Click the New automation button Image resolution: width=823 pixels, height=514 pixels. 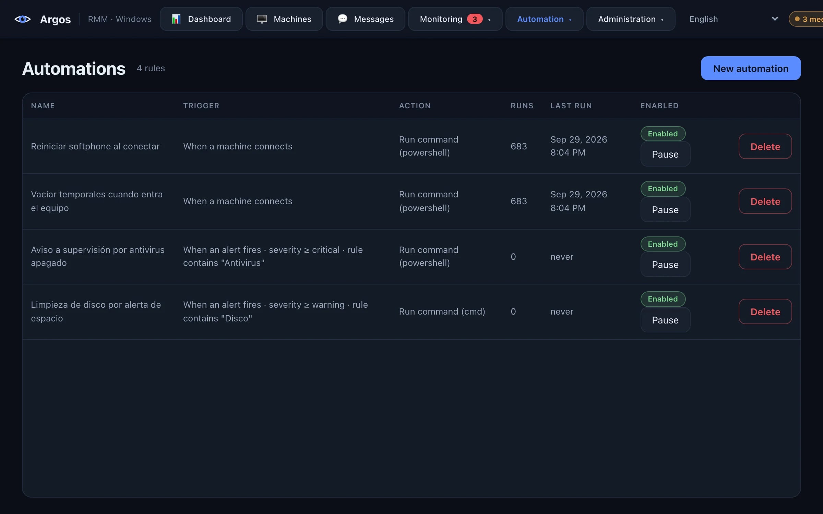(x=751, y=69)
